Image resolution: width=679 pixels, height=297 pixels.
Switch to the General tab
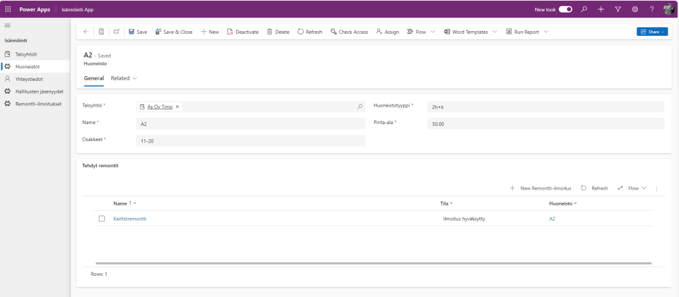(x=93, y=78)
